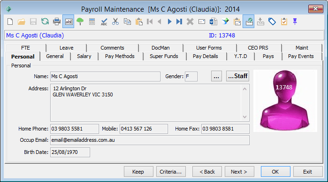
Task: Click the Birth Date field
Action: (x=70, y=152)
